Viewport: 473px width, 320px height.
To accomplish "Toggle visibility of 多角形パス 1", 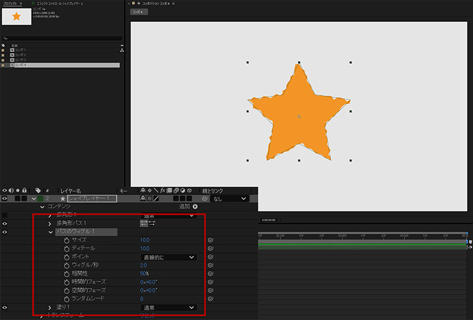I will (x=5, y=224).
